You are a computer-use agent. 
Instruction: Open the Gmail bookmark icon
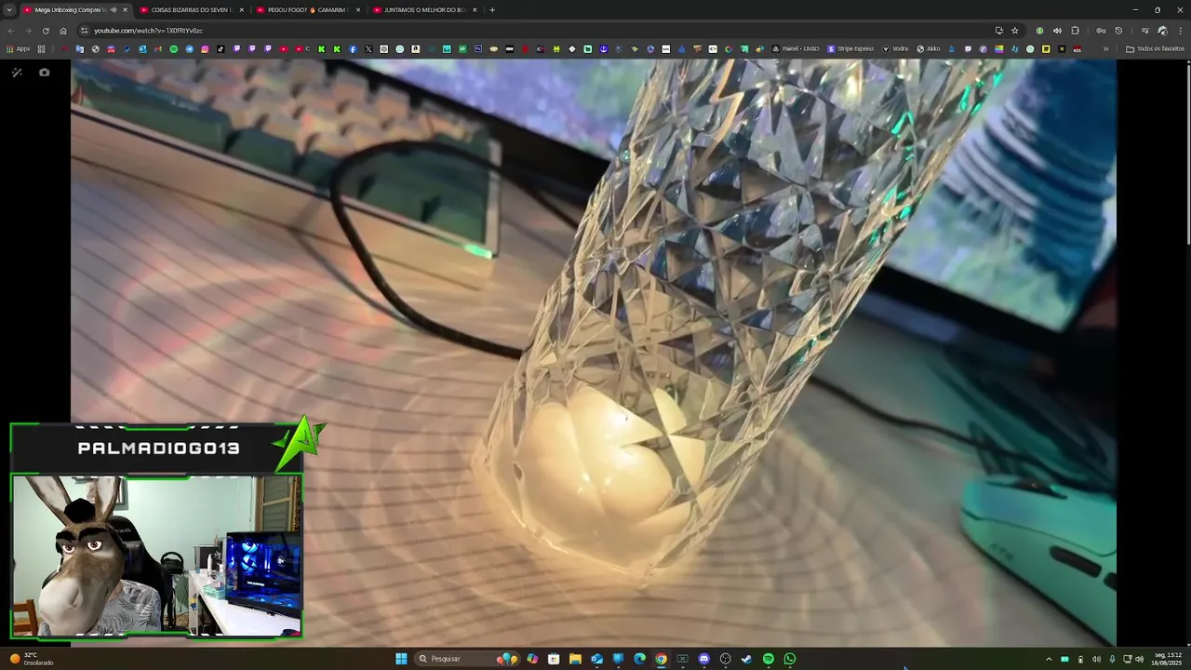[x=158, y=48]
